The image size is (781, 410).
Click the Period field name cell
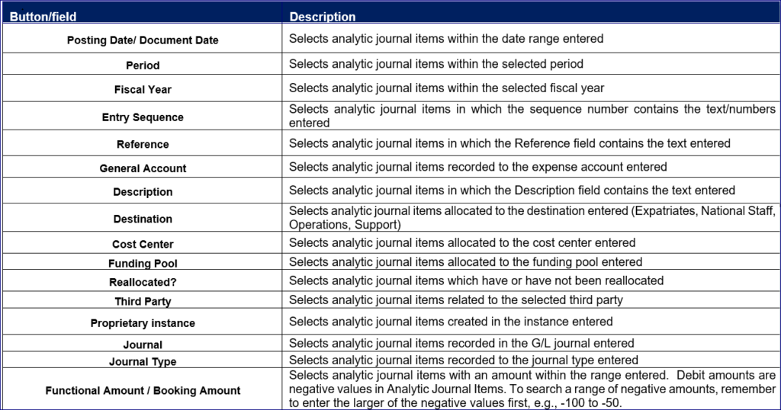pos(143,66)
